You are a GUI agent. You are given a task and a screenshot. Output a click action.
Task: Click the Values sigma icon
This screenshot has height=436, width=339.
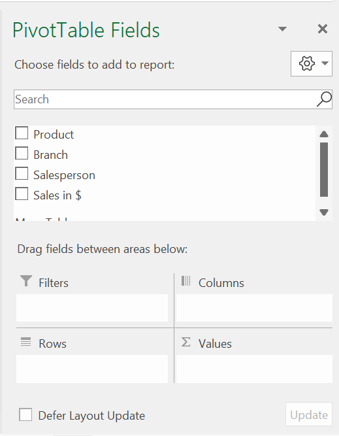point(186,342)
